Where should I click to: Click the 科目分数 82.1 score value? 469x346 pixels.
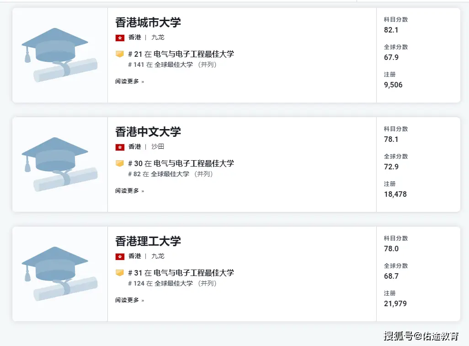click(391, 30)
